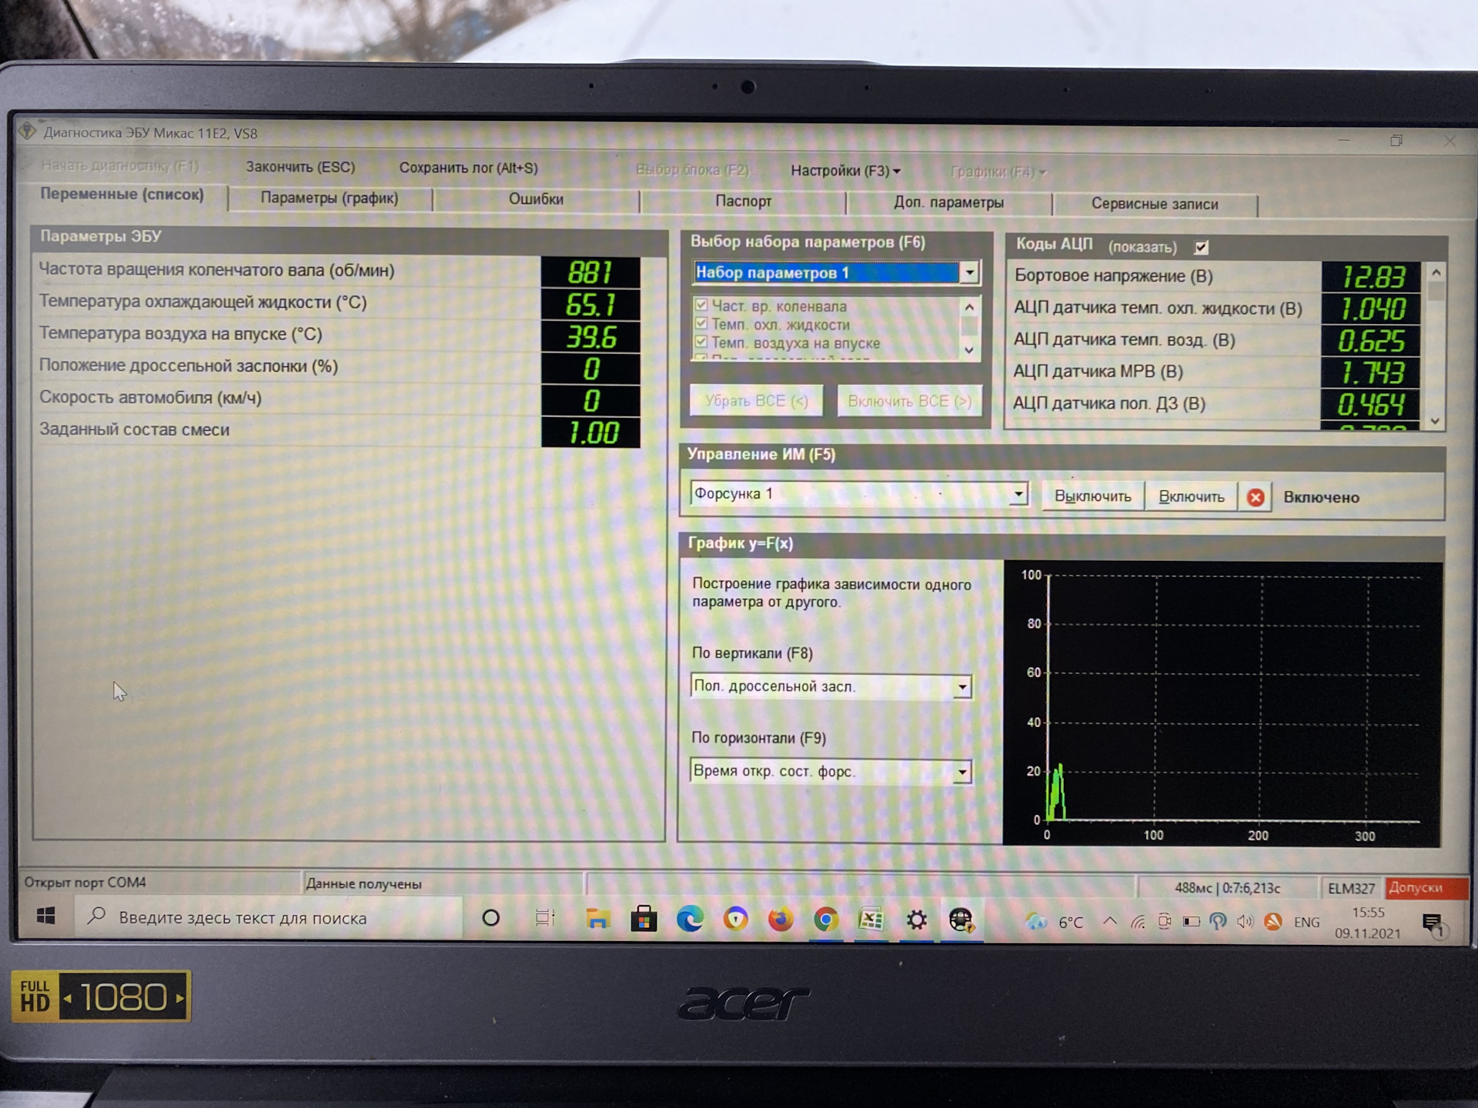The height and width of the screenshot is (1108, 1478).
Task: Open the diagnostics app taskbar icon
Action: [961, 919]
